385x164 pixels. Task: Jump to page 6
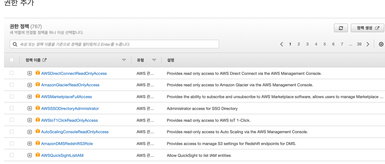pyautogui.click(x=333, y=44)
